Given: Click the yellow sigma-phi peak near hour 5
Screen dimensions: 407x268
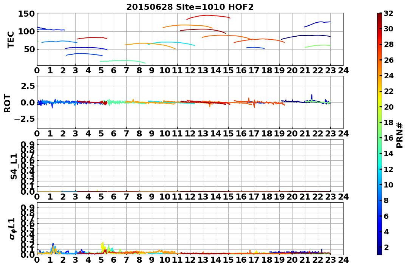Looking at the screenshot, I should point(102,245).
